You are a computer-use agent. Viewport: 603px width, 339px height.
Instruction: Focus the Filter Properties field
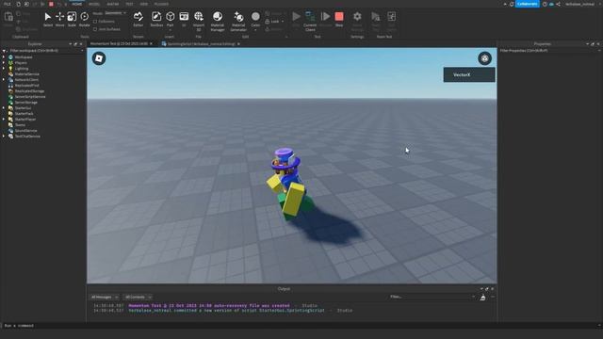550,50
